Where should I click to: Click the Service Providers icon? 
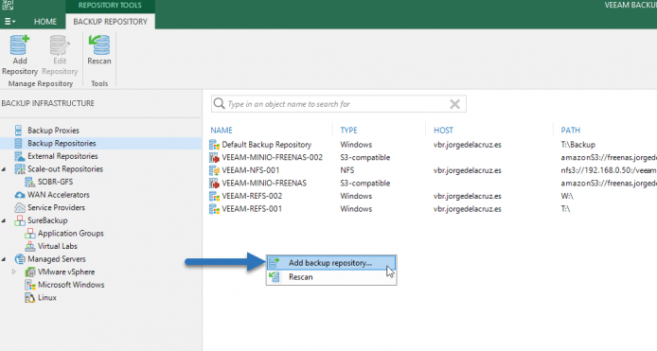coord(20,208)
